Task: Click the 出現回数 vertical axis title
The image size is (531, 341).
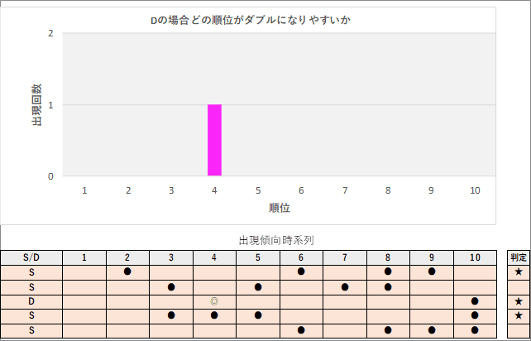Action: (x=36, y=105)
